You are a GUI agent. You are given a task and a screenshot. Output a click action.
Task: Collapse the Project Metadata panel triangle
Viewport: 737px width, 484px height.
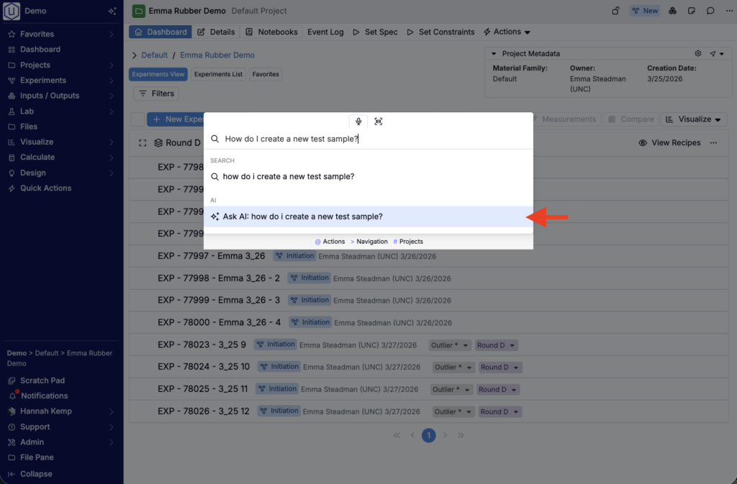pyautogui.click(x=494, y=54)
